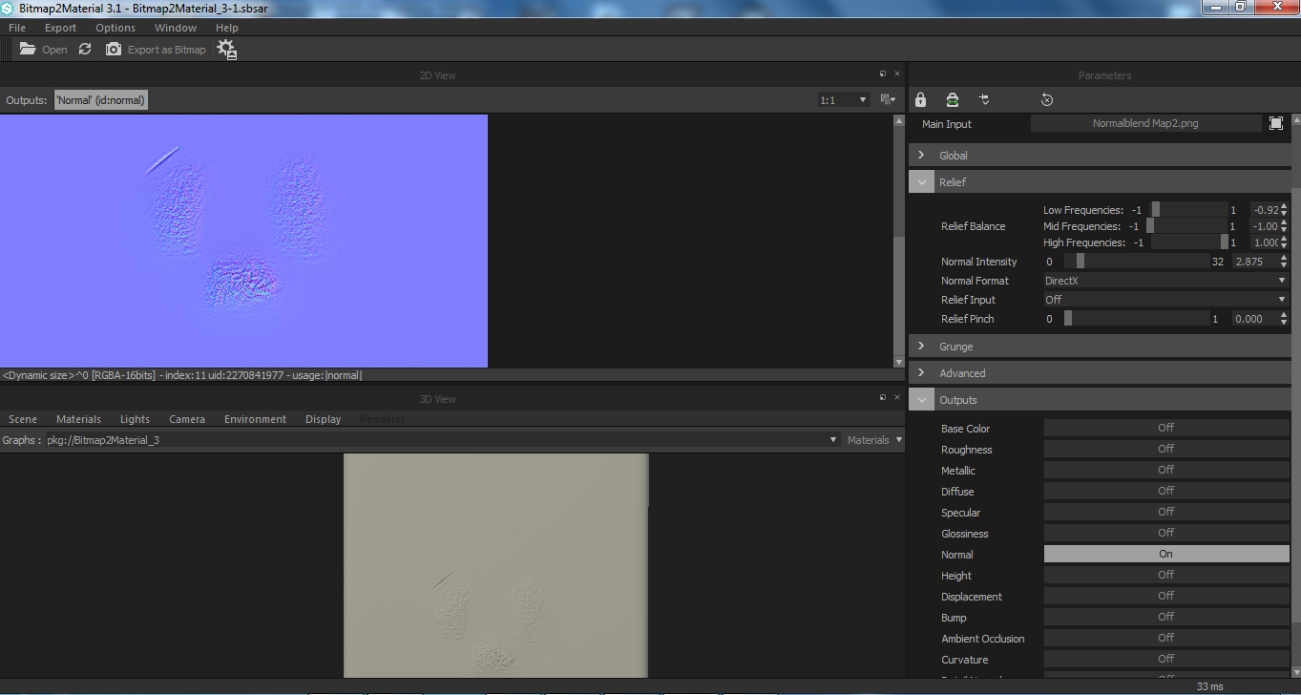Toggle Ambient Occlusion output
This screenshot has width=1301, height=695.
pos(1165,638)
